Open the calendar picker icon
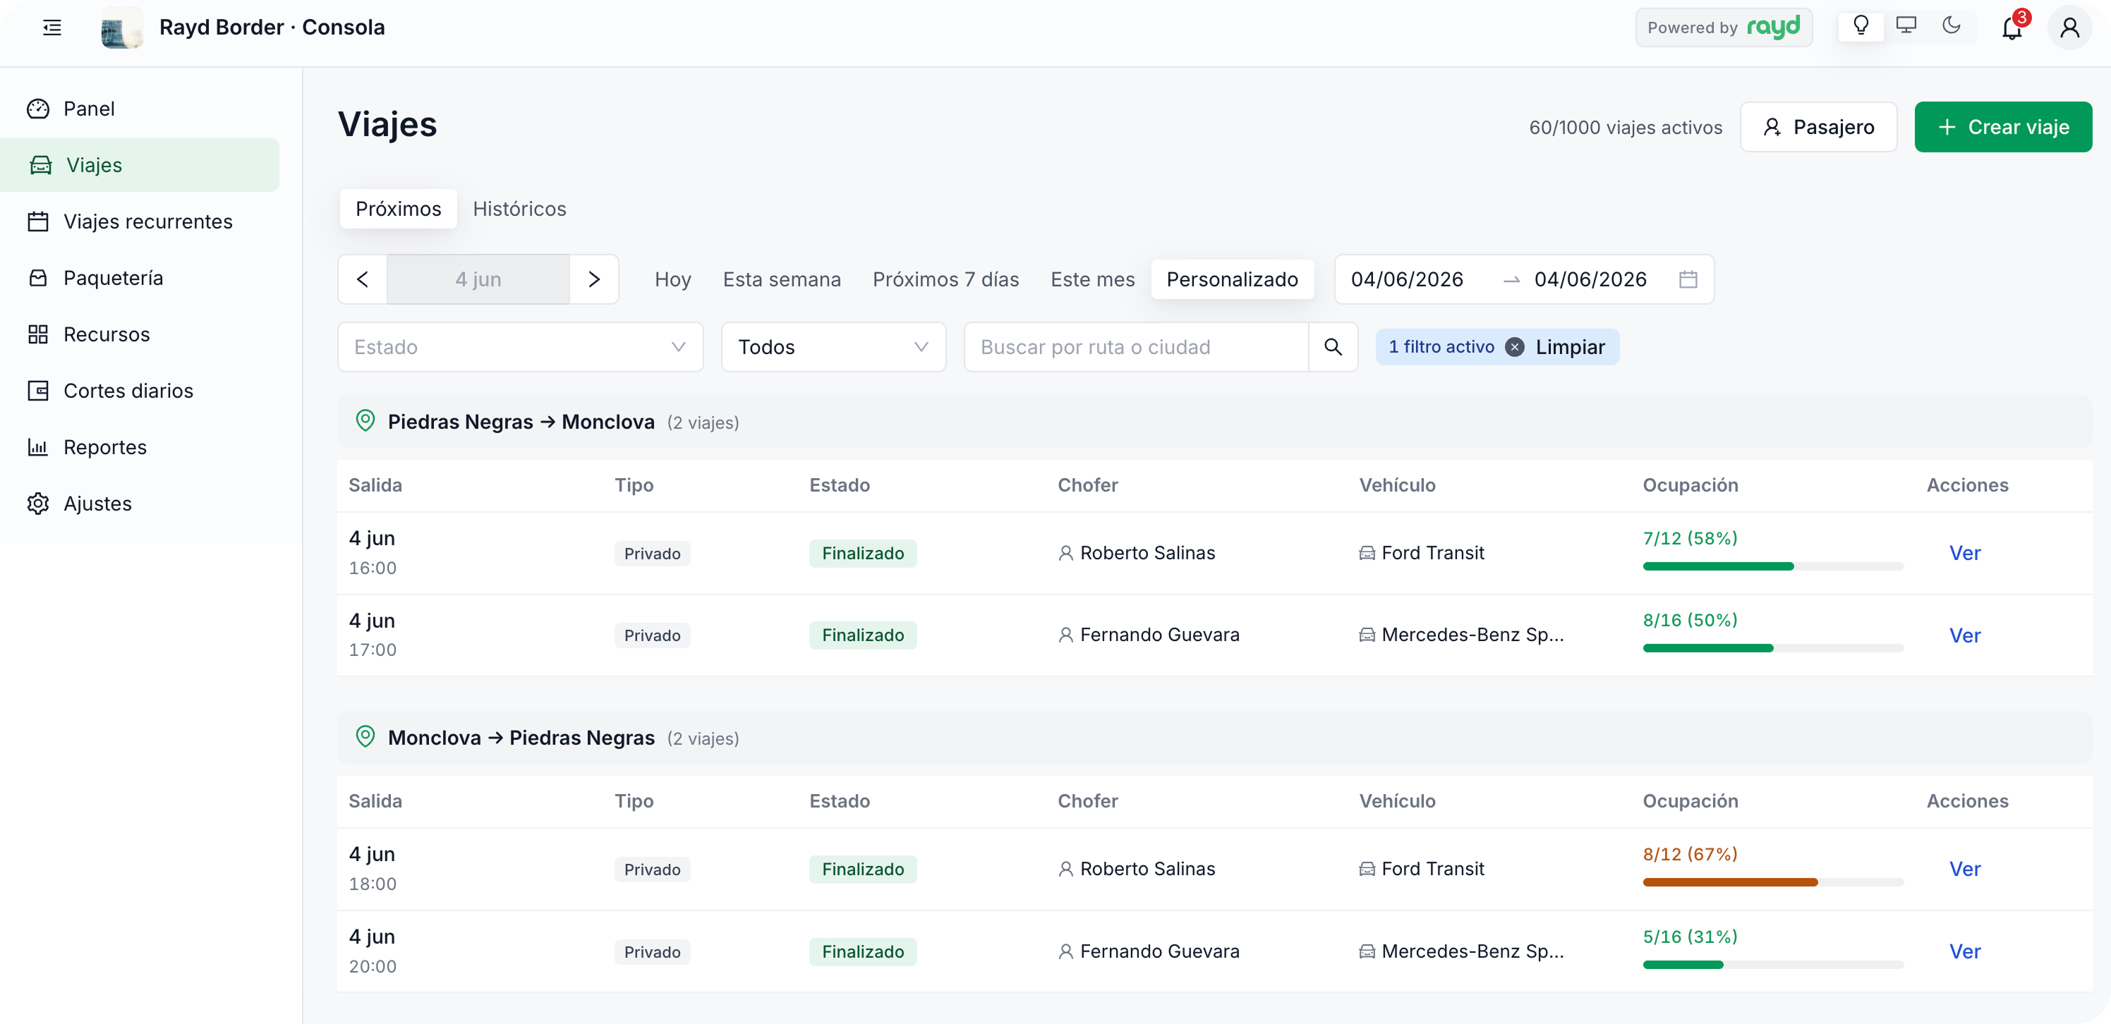The width and height of the screenshot is (2111, 1024). point(1688,279)
